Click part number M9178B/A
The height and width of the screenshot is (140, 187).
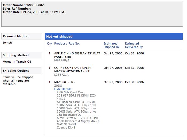click(x=62, y=60)
